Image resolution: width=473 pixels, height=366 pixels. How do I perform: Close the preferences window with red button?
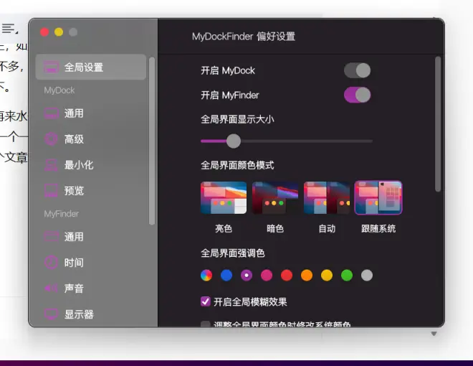pos(44,32)
